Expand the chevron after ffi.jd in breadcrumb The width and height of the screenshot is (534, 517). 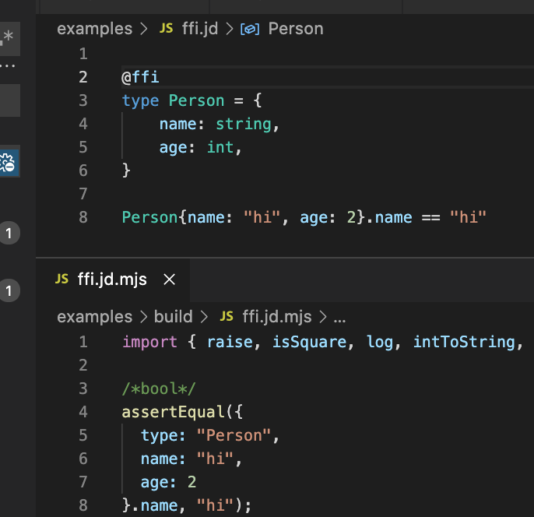click(230, 30)
